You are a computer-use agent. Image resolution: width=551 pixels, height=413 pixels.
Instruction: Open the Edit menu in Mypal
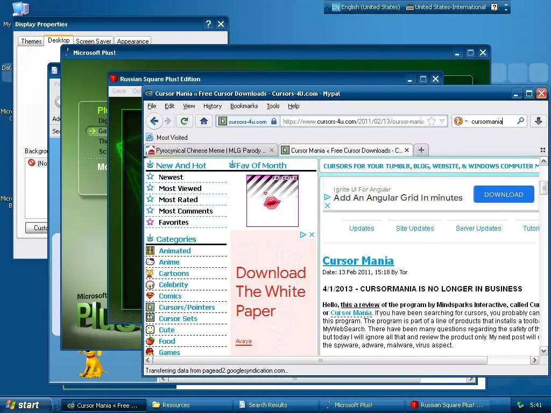169,106
